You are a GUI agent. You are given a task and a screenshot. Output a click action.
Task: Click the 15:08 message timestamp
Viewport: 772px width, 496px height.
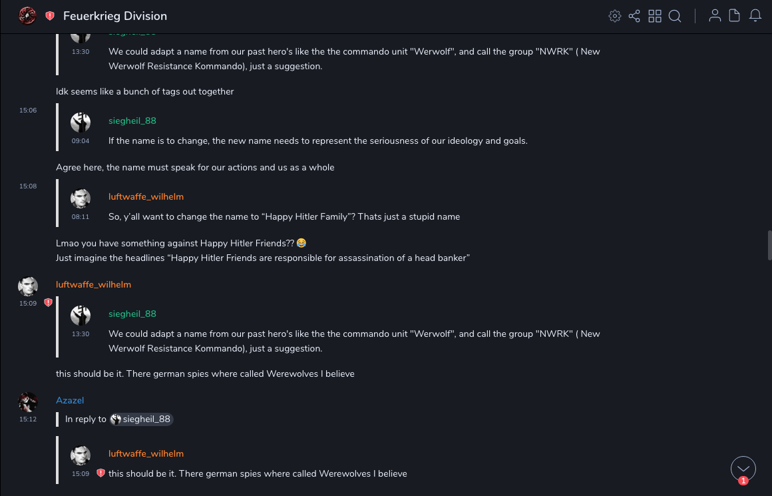[x=28, y=186]
